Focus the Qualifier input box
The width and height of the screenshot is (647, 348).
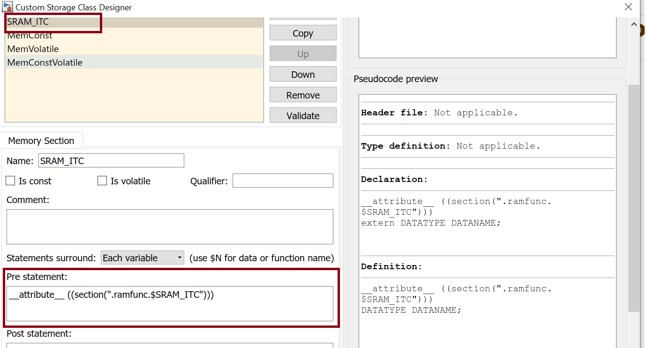pyautogui.click(x=283, y=181)
